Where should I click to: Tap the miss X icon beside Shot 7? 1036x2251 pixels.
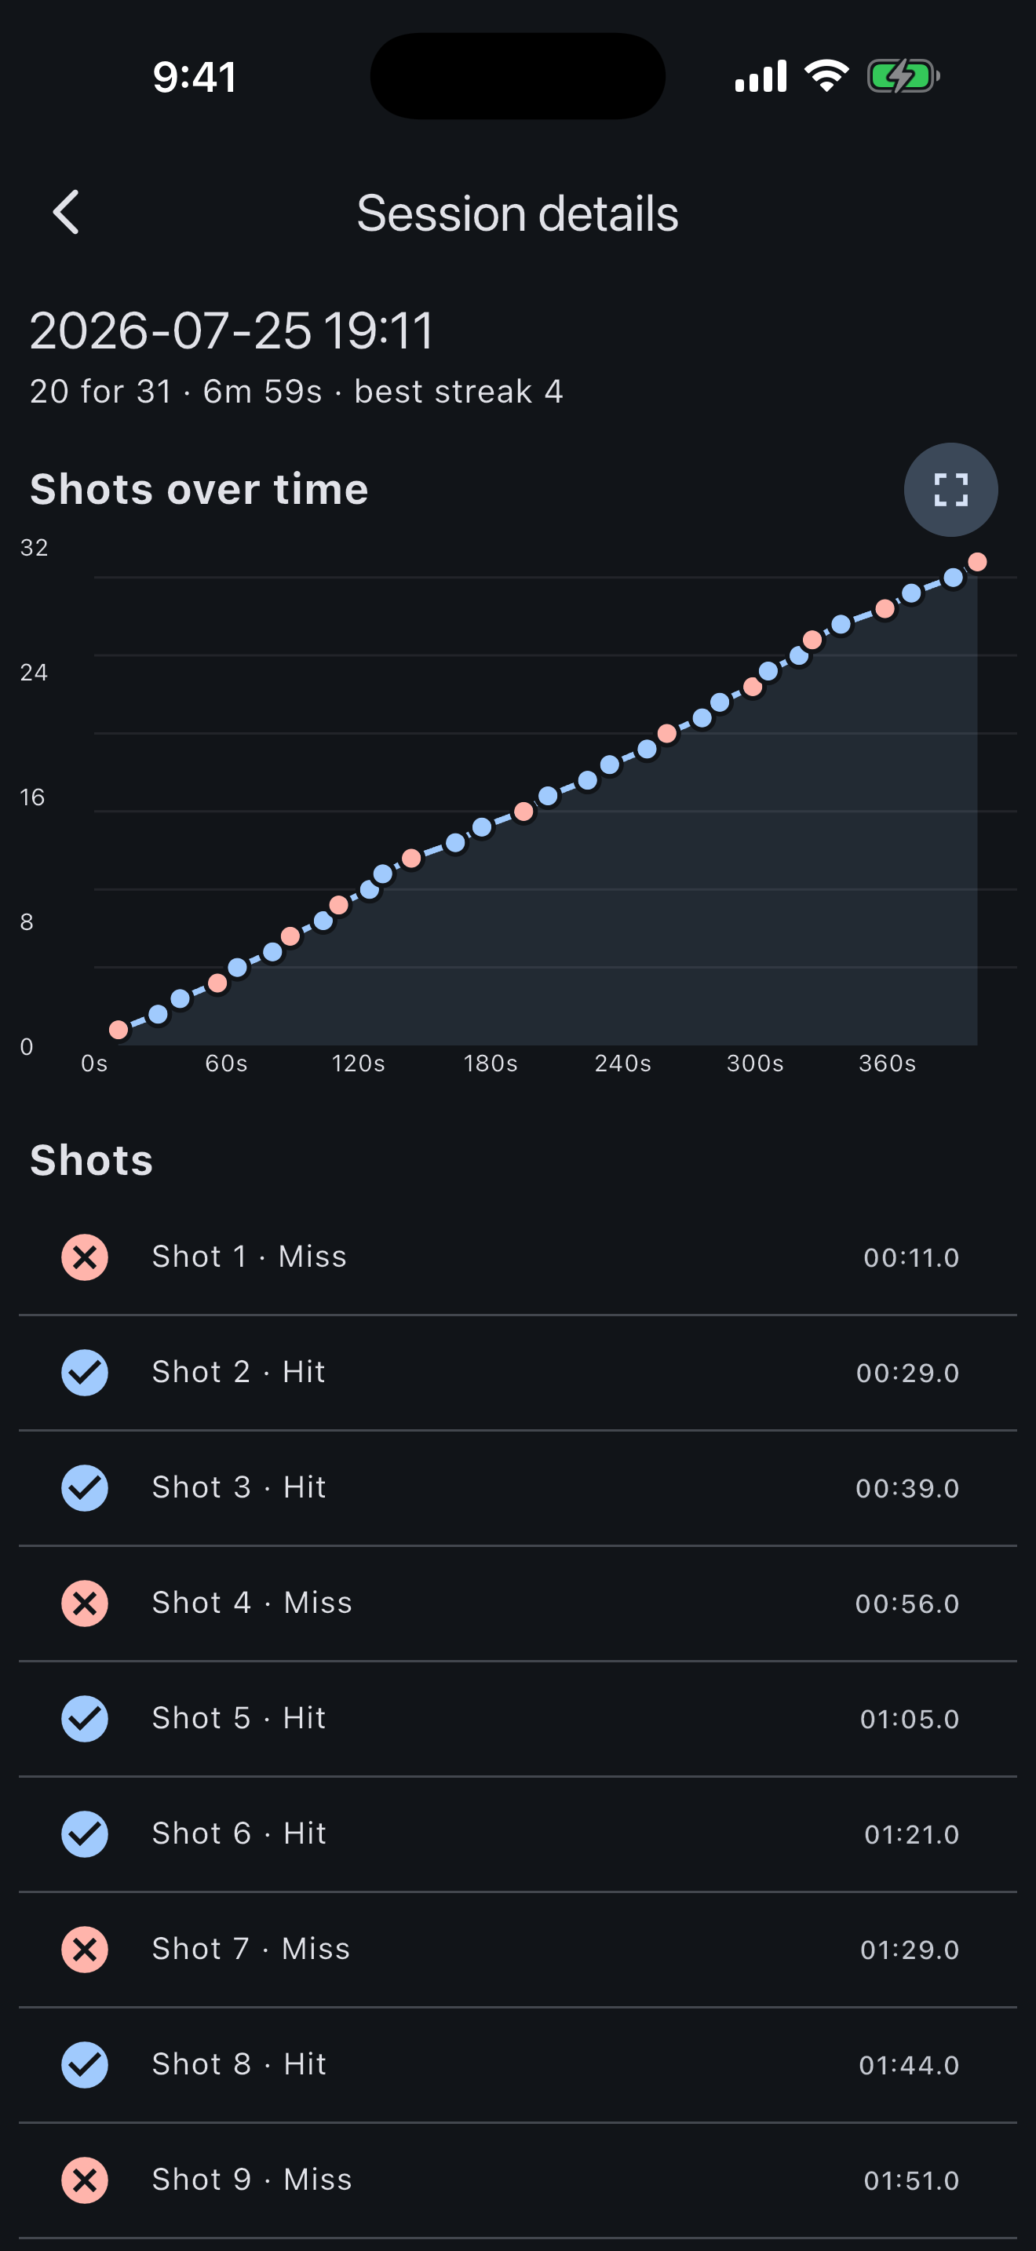(85, 1949)
